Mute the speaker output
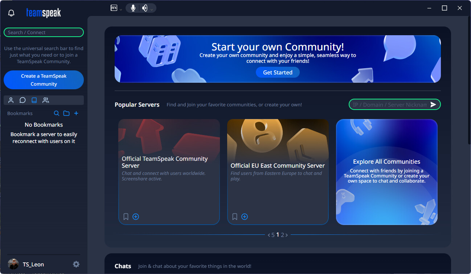Viewport: 471px width, 274px height. (145, 8)
